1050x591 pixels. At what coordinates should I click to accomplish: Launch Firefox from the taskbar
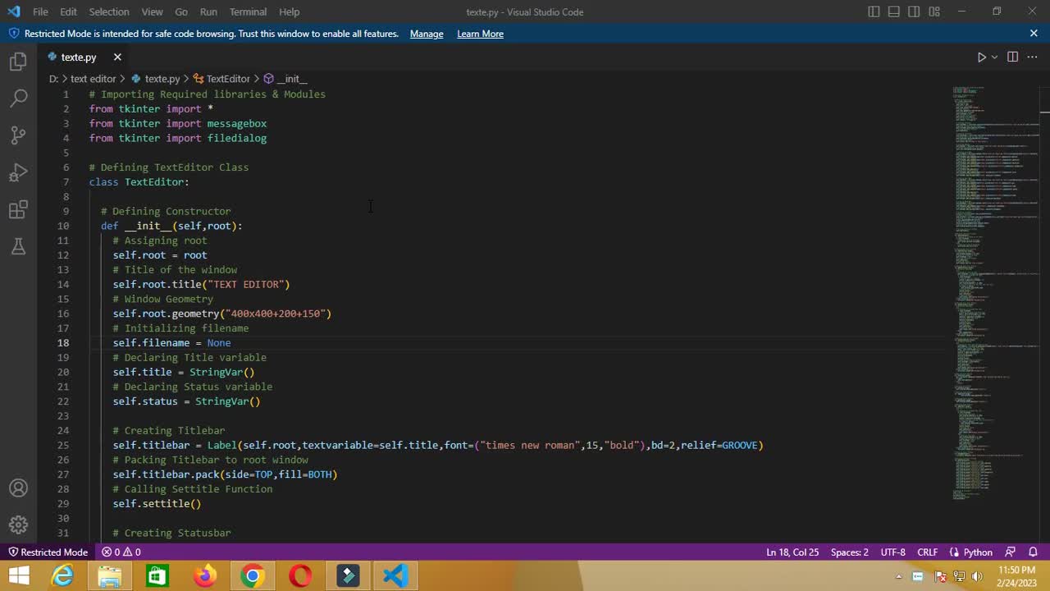205,576
